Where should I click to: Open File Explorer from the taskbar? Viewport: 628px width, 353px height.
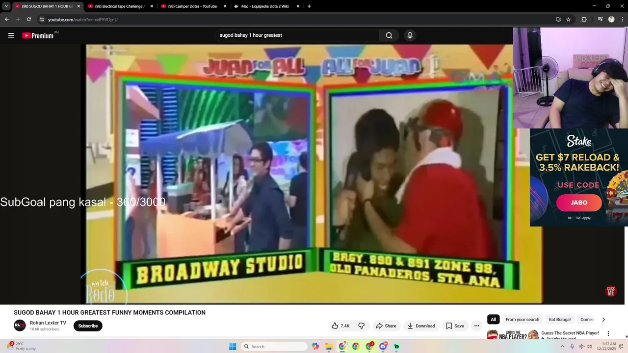point(329,347)
